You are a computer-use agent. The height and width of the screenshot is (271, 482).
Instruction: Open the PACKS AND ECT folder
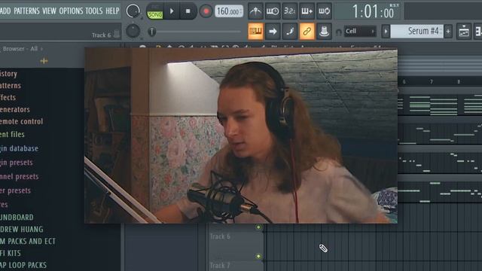28,241
